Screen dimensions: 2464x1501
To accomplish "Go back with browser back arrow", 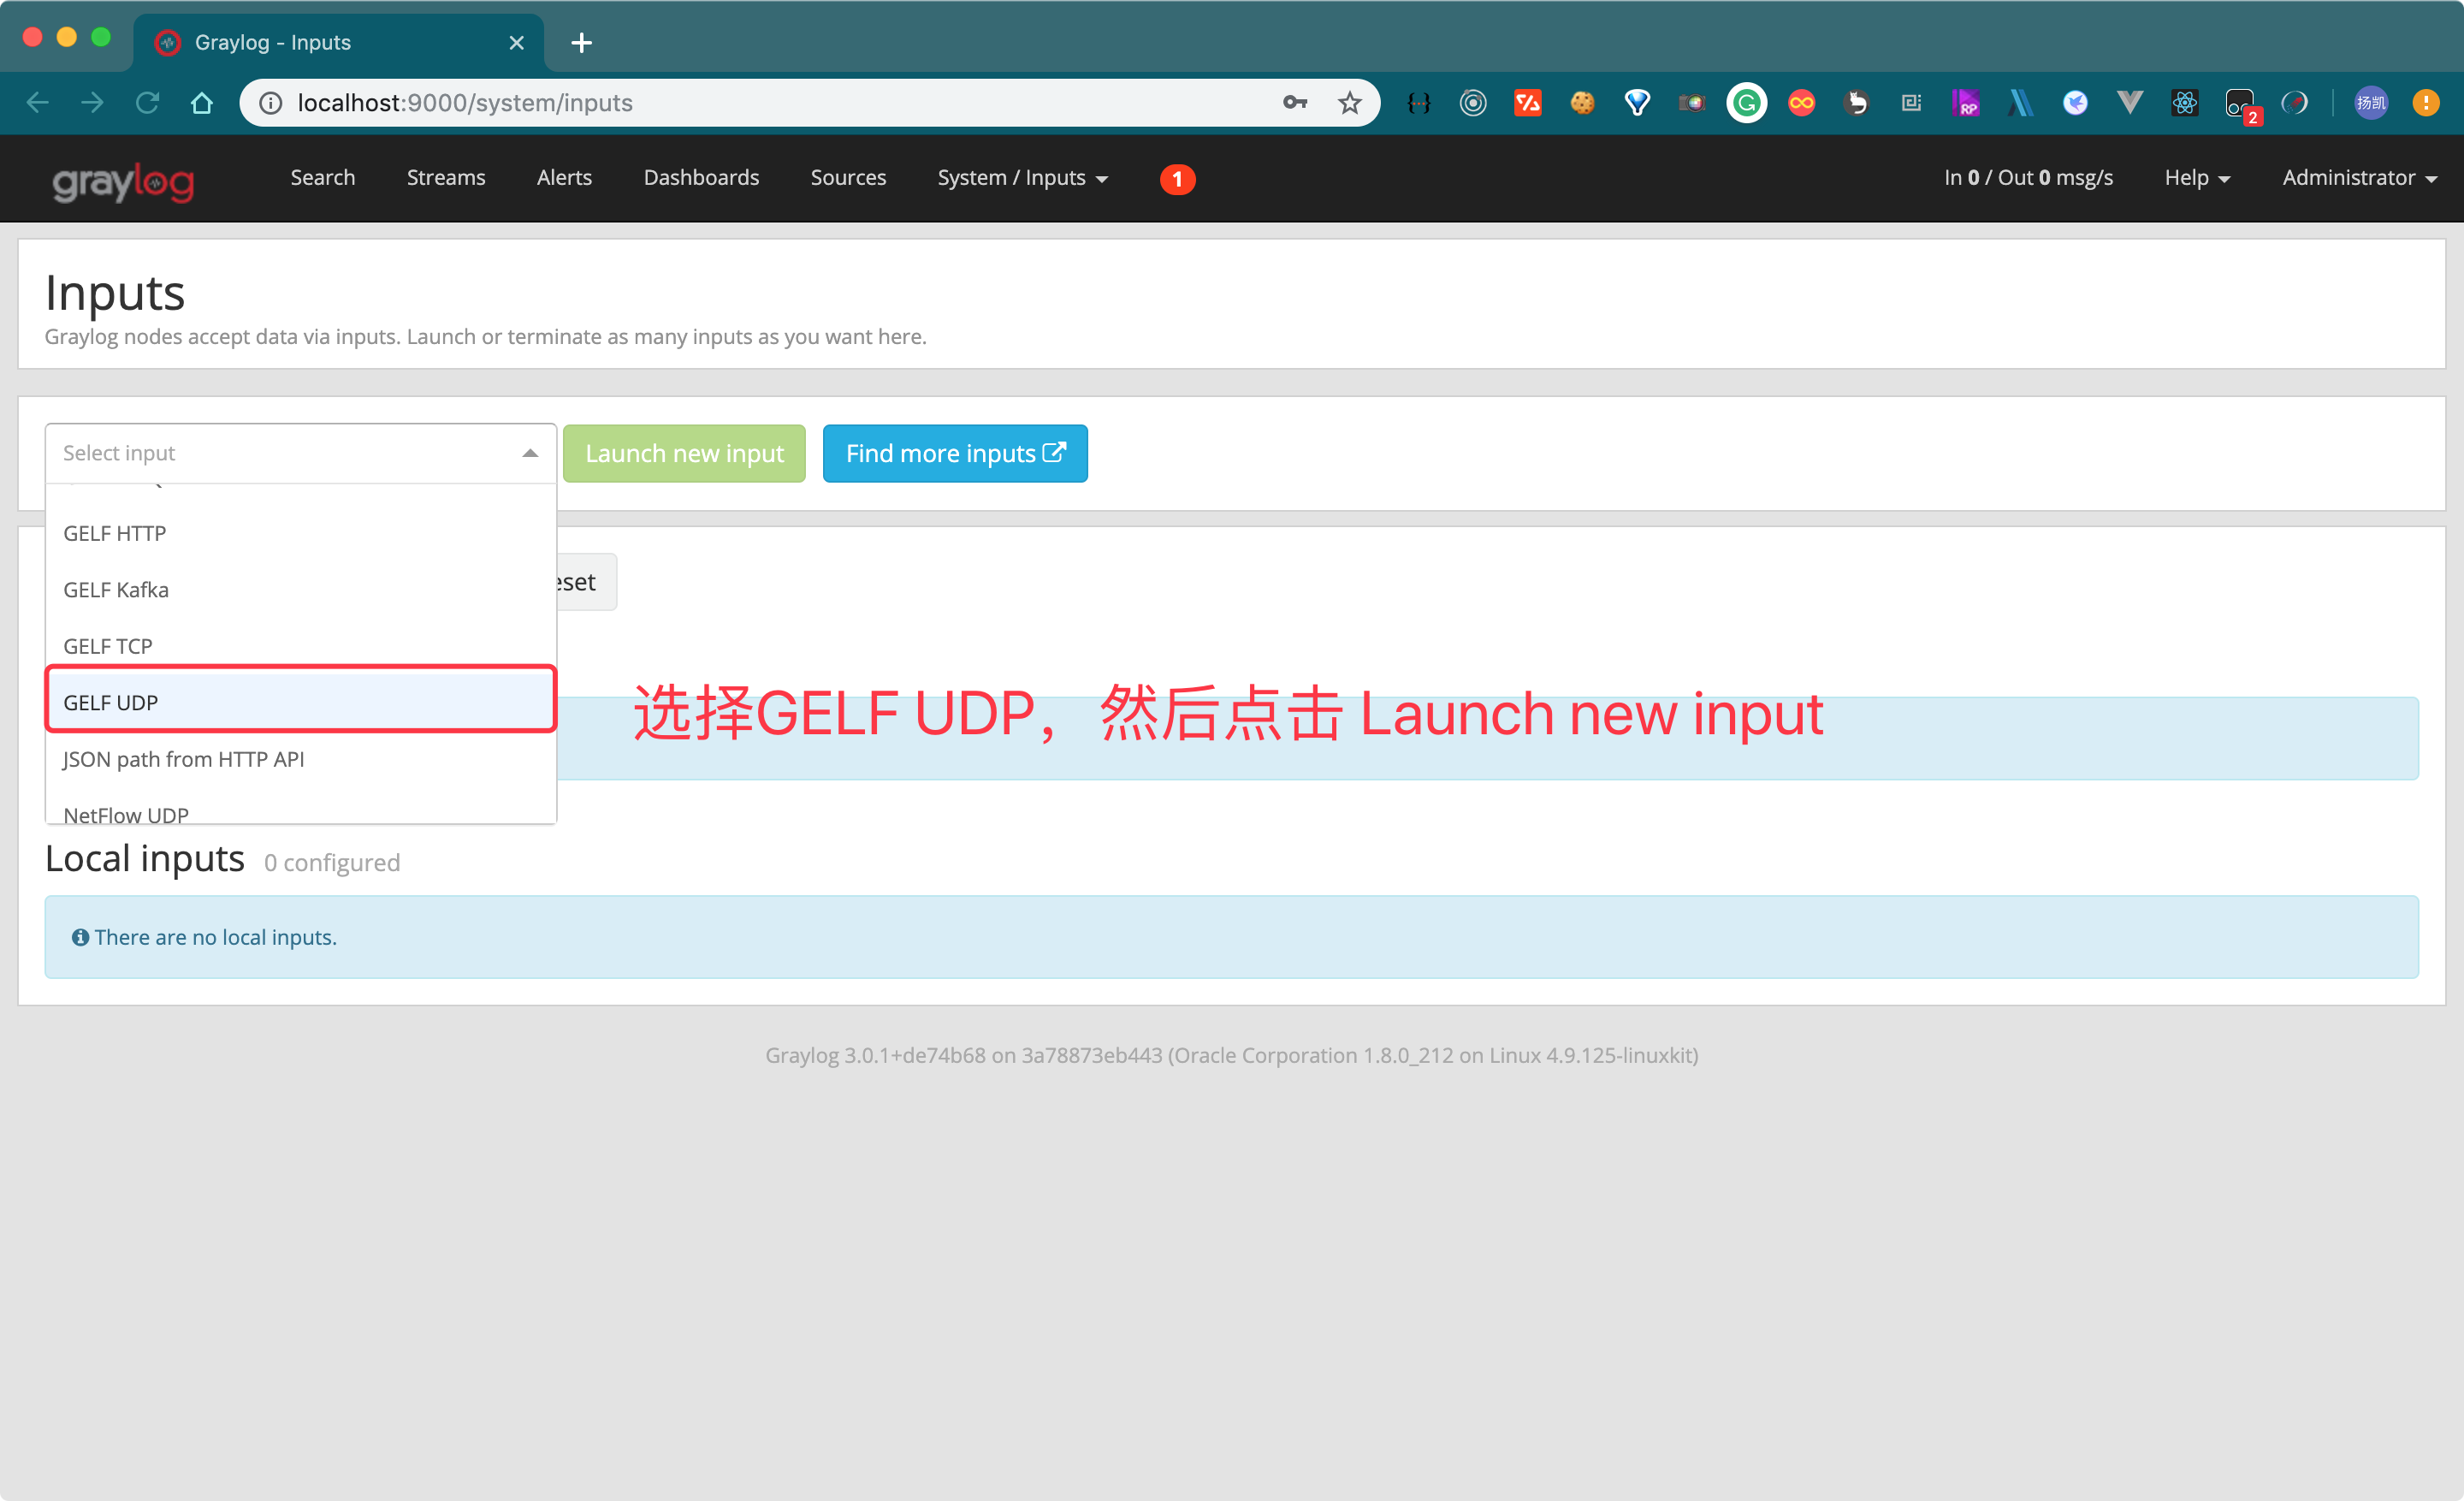I will coord(37,103).
